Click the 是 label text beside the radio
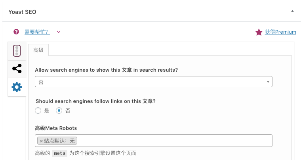Image resolution: width=301 pixels, height=160 pixels. pyautogui.click(x=47, y=111)
